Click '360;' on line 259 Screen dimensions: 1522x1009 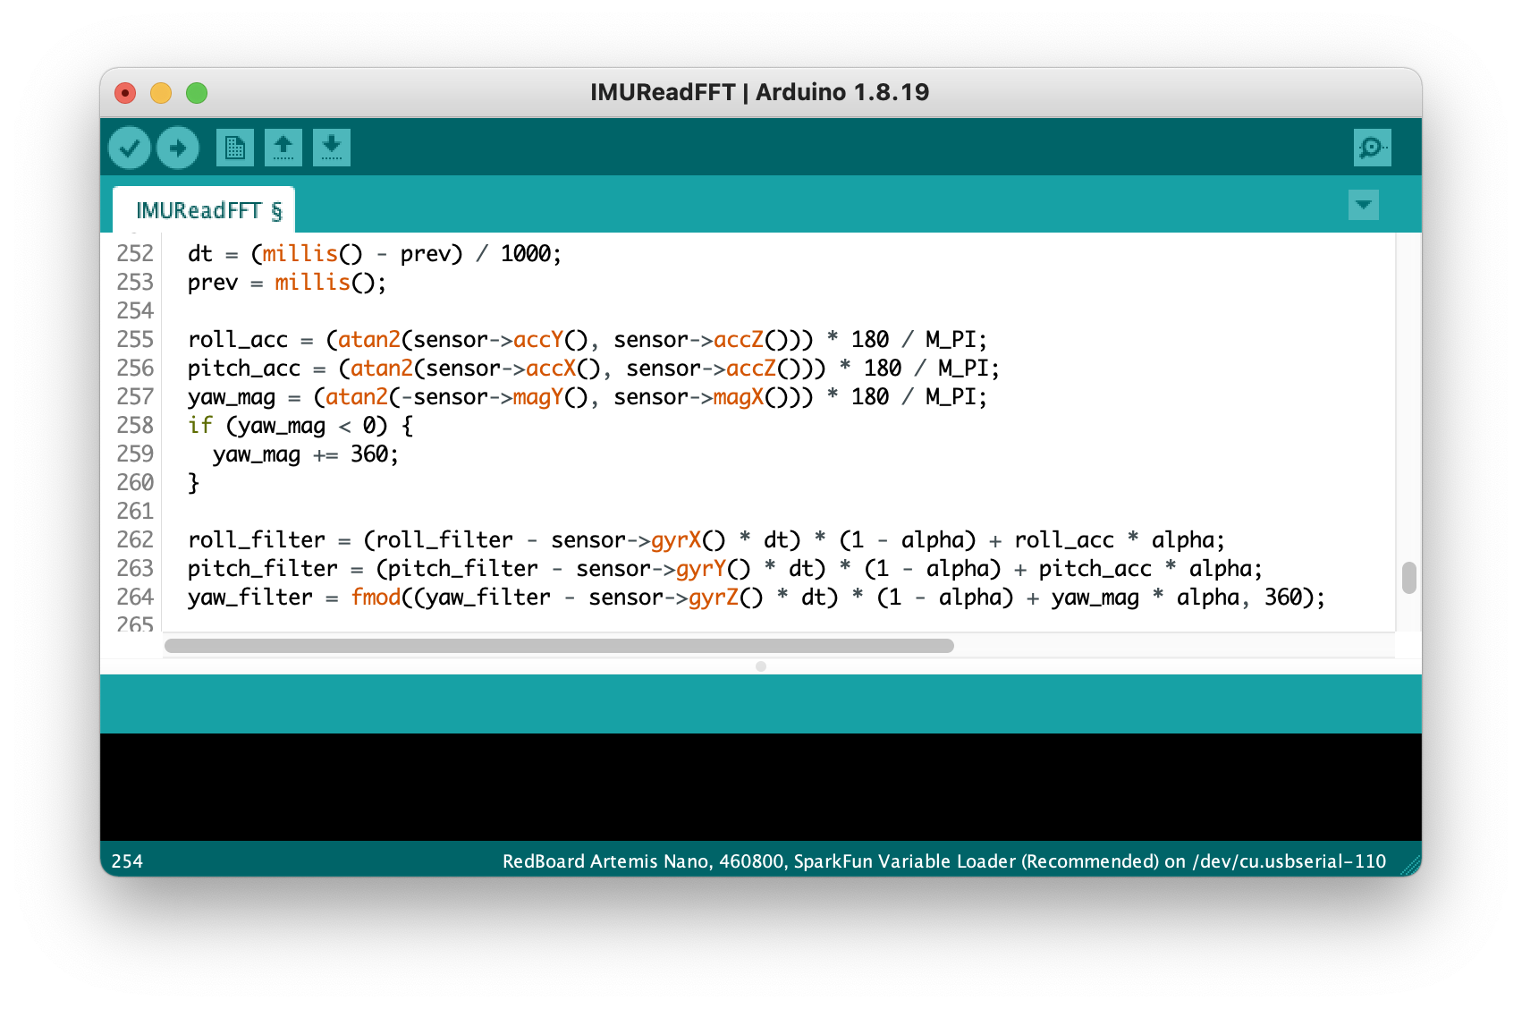[x=375, y=454]
